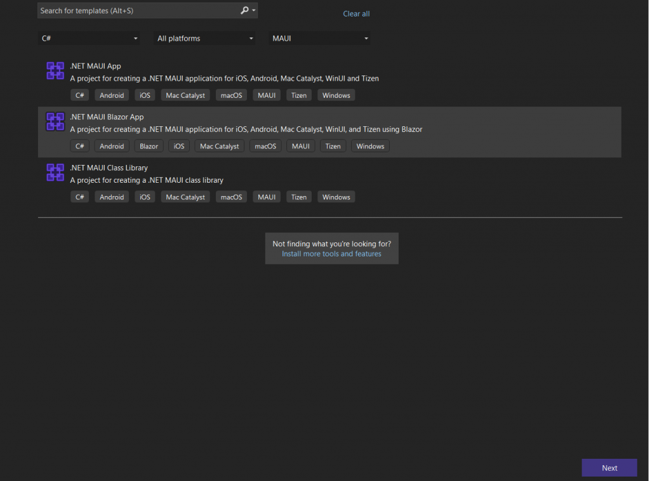
Task: Open the All platforms dropdown
Action: pos(204,38)
